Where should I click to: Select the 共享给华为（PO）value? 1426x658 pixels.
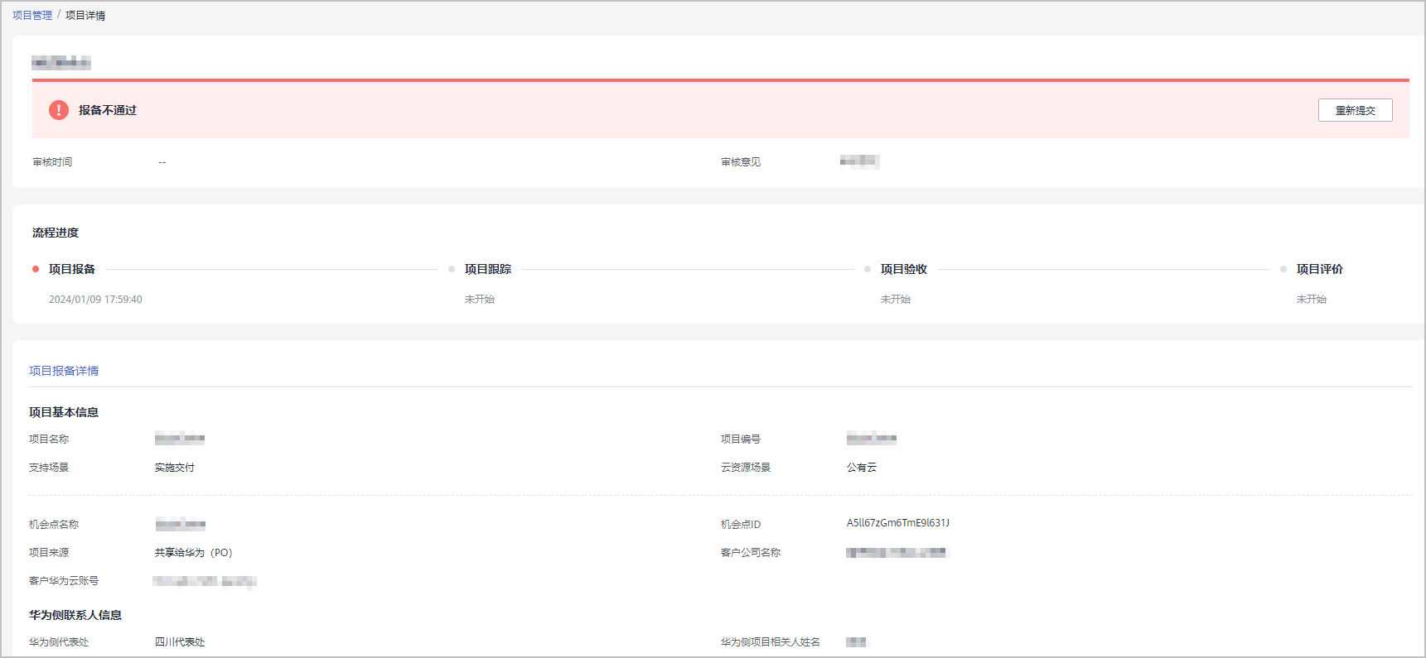[x=194, y=553]
